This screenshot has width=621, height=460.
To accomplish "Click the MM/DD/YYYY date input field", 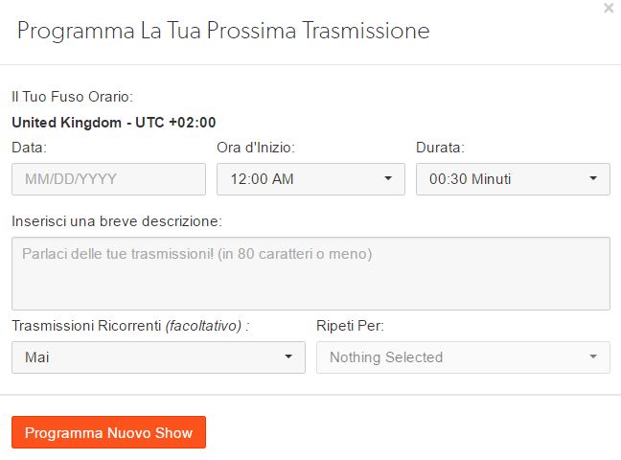I will click(x=108, y=179).
